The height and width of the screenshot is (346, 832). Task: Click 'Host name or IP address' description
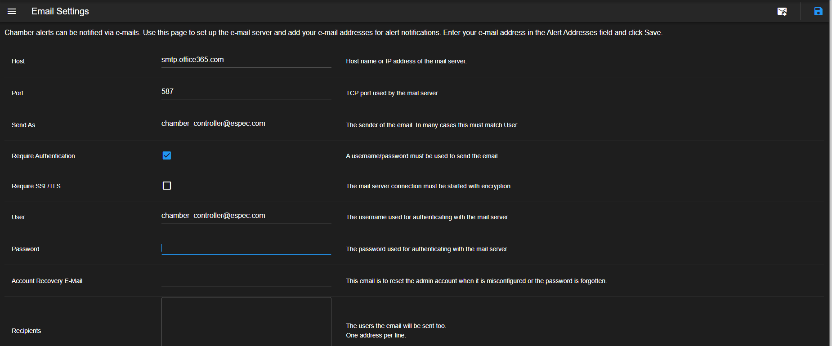coord(406,61)
